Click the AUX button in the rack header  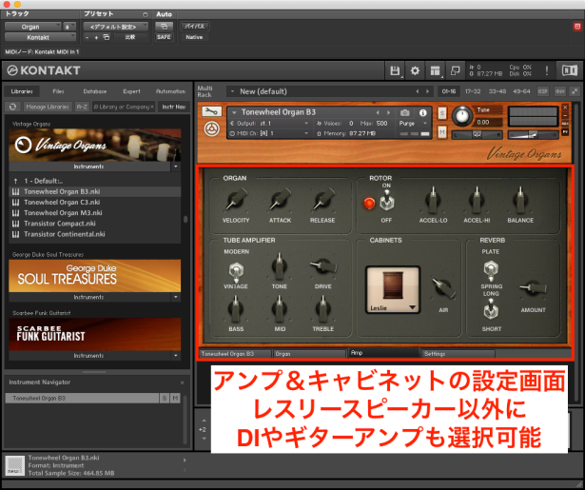(x=559, y=91)
